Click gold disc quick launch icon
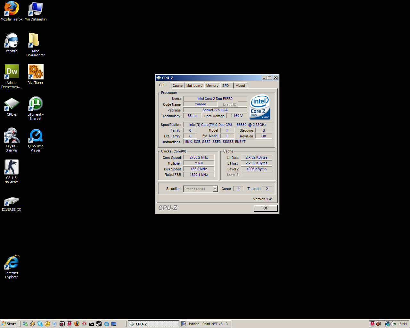Screen dimensions: 410x328 pyautogui.click(x=47, y=324)
